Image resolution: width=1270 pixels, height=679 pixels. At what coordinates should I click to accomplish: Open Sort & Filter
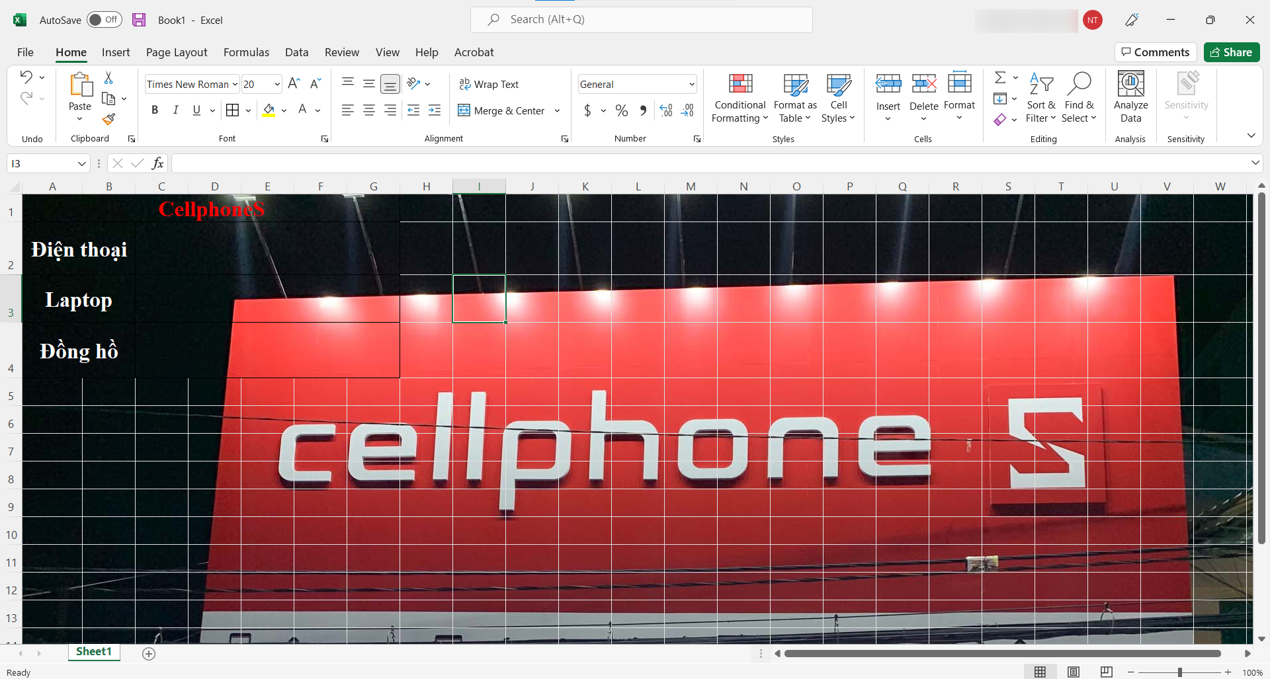1040,97
